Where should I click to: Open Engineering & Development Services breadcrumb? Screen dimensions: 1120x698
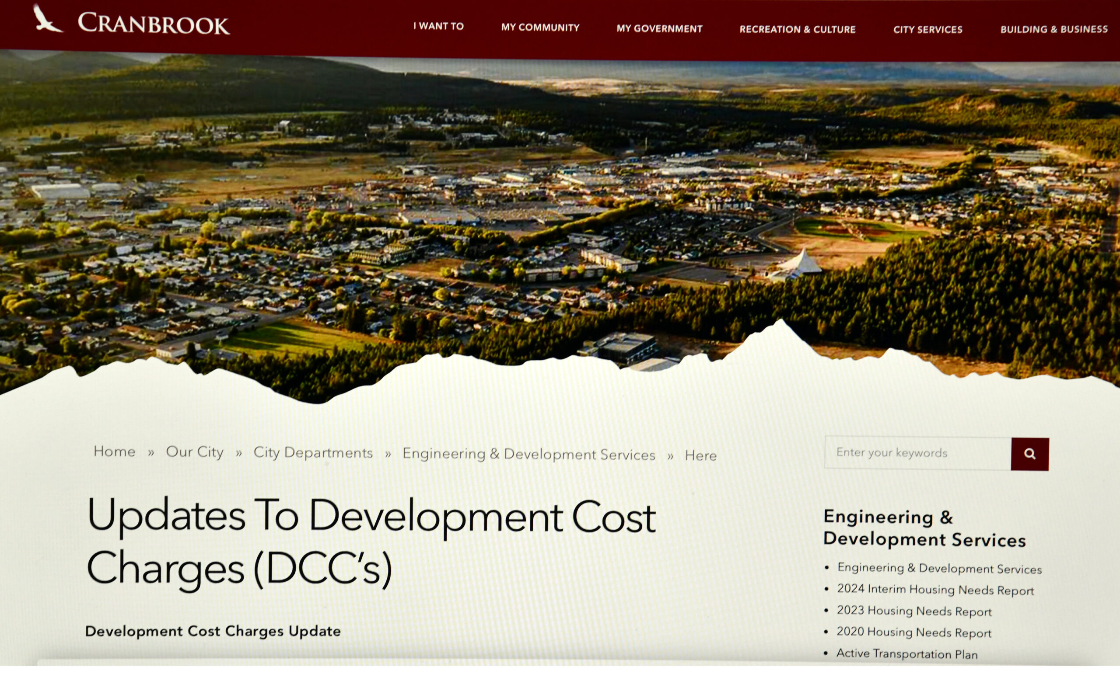(x=528, y=454)
